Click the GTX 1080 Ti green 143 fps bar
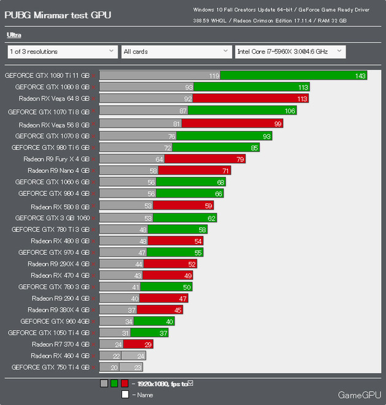This screenshot has height=405, width=386. pos(293,75)
